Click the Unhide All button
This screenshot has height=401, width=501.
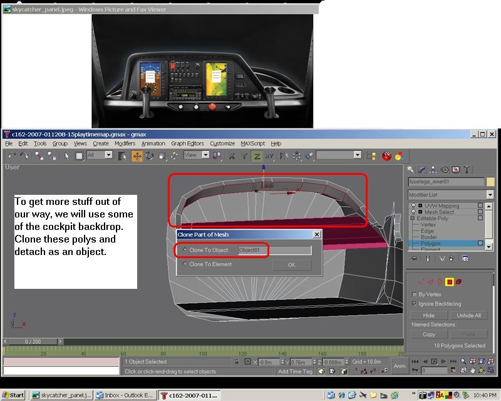pos(468,315)
